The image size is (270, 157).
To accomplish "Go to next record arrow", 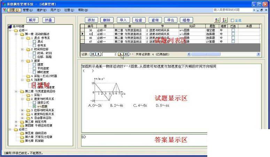I will coord(120,54).
